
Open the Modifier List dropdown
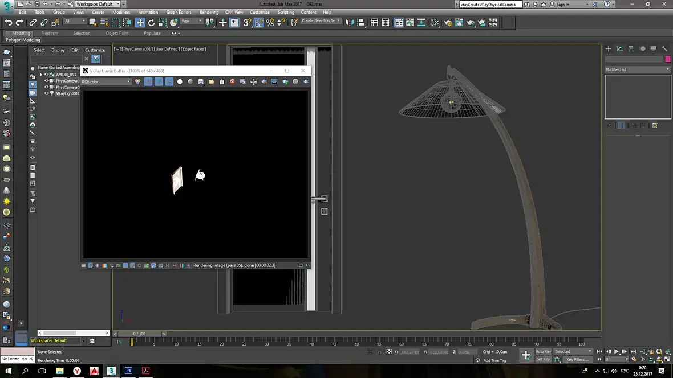(637, 69)
